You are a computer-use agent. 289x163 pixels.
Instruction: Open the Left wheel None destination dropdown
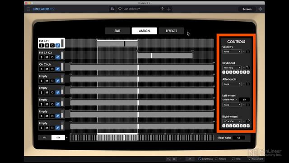tap(232, 105)
